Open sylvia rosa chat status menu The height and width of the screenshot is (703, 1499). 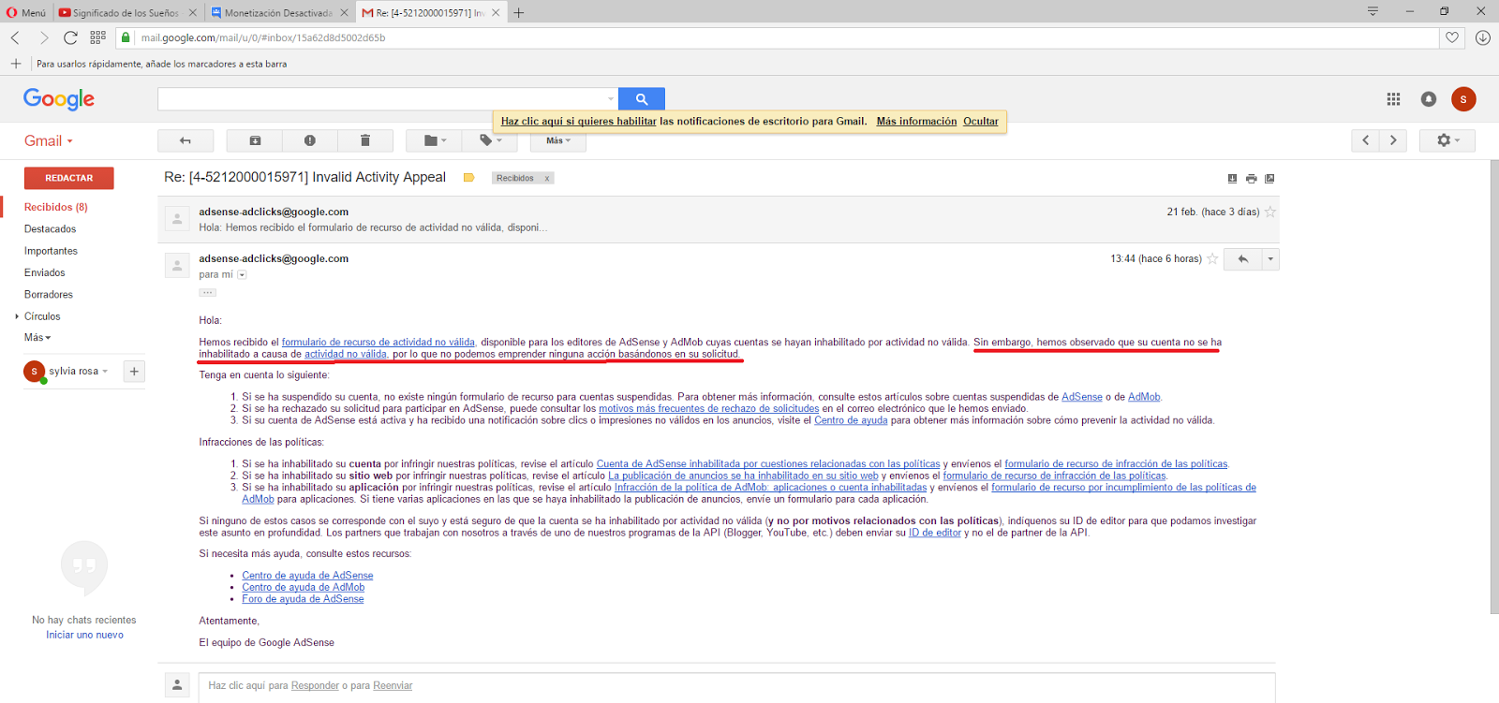[79, 372]
